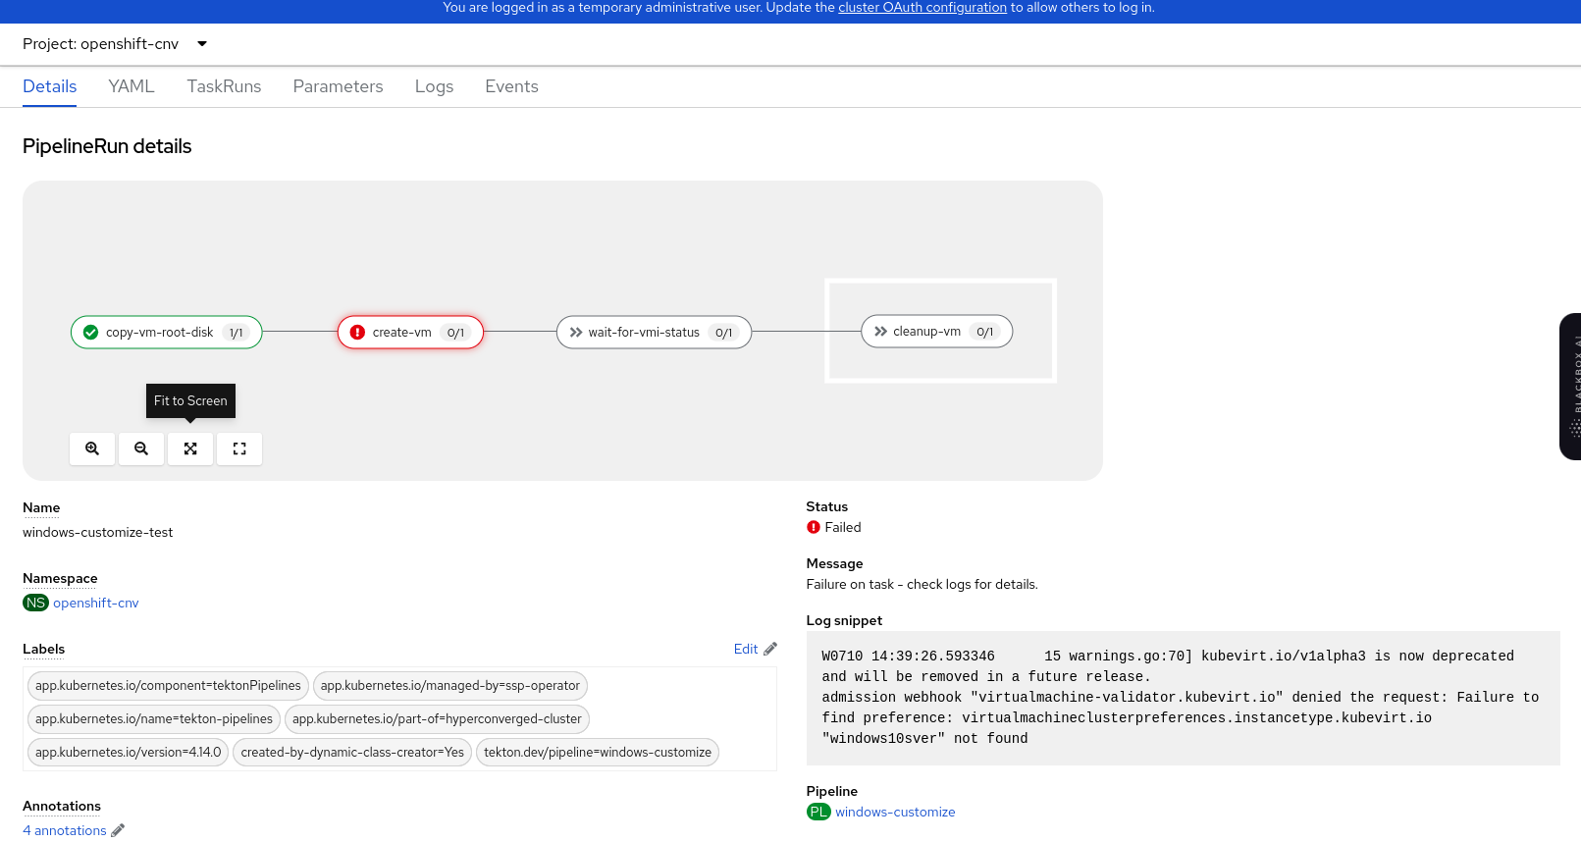Select the wait-for-vmi-status task node
Viewport: 1581px width, 842px height.
pos(654,333)
